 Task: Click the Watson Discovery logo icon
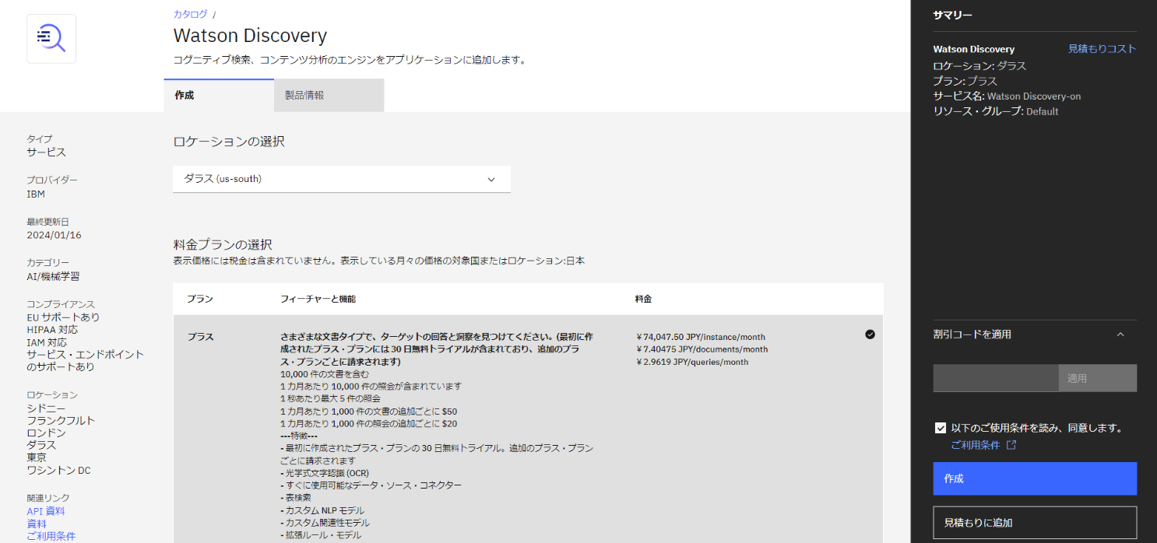click(x=51, y=38)
